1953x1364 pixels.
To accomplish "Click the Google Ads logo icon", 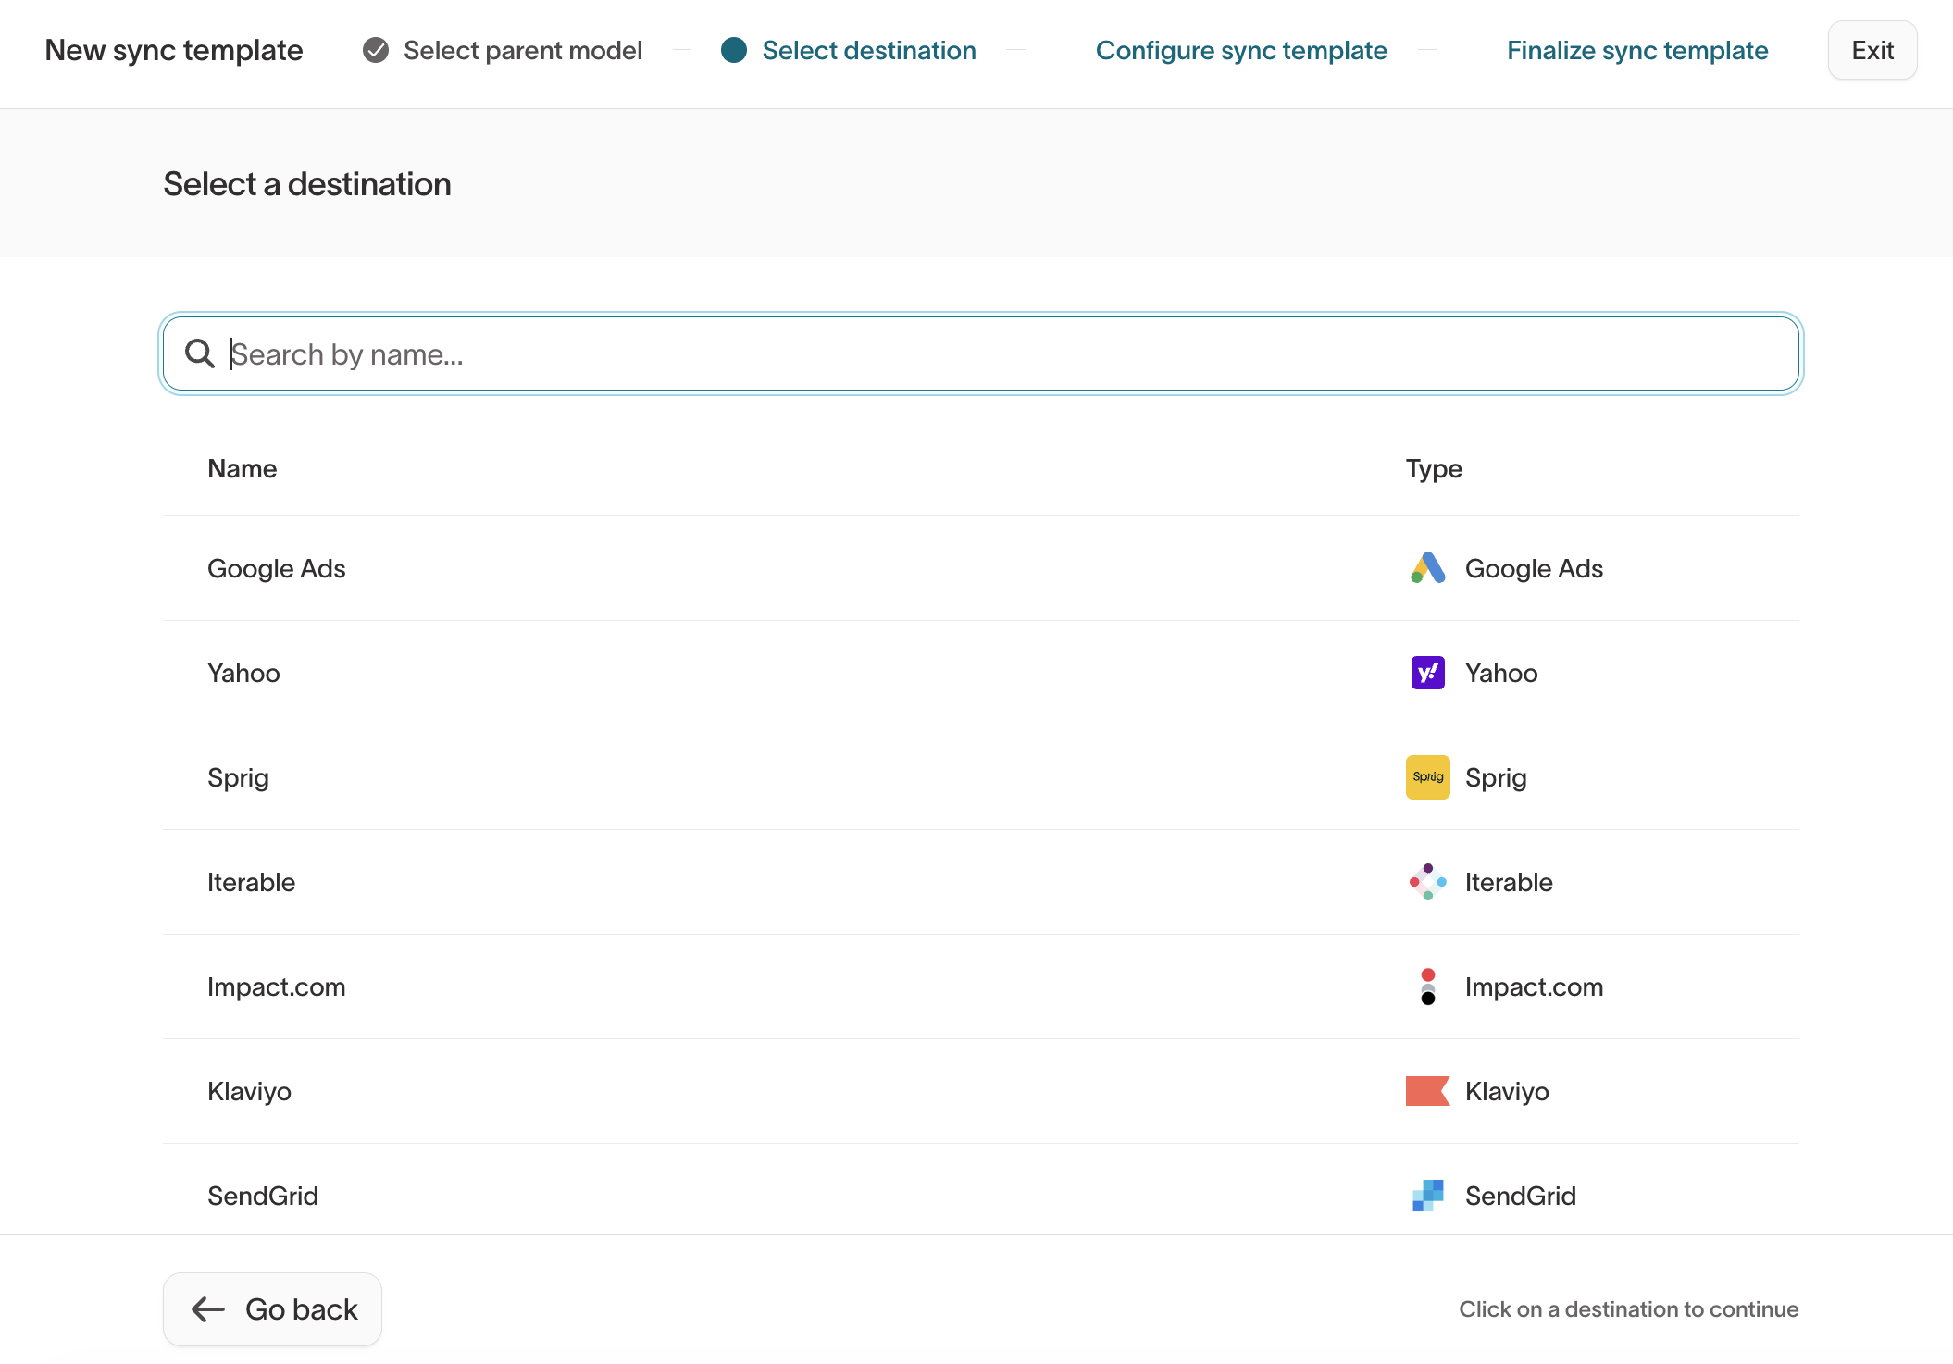I will [x=1427, y=568].
